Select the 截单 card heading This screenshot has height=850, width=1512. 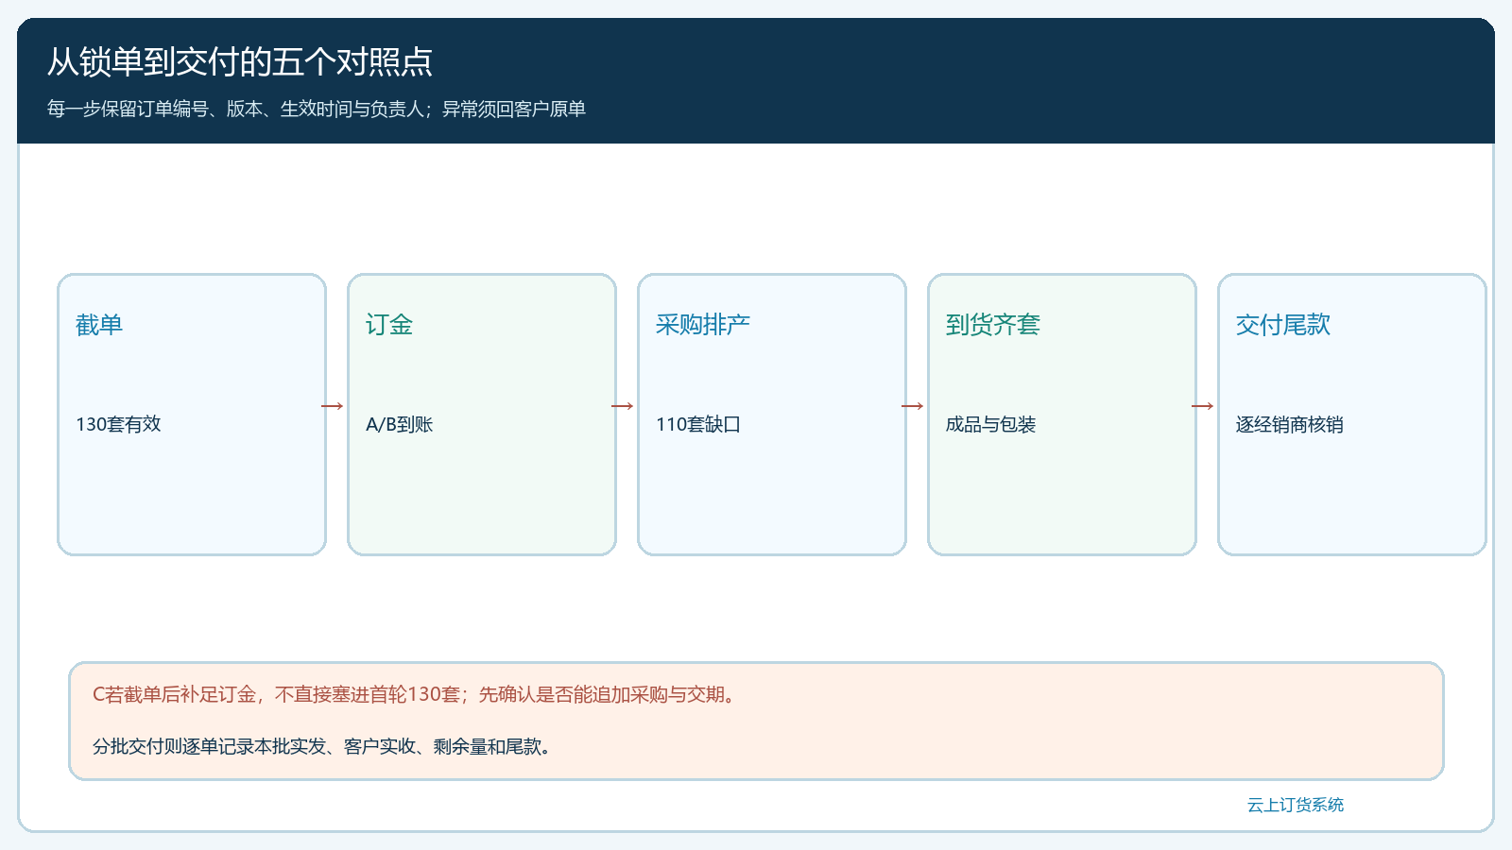(99, 325)
